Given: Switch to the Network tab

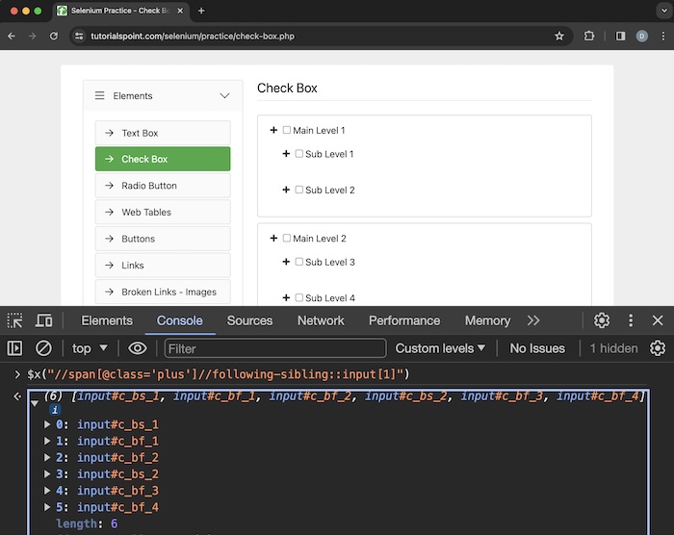Looking at the screenshot, I should tap(321, 320).
